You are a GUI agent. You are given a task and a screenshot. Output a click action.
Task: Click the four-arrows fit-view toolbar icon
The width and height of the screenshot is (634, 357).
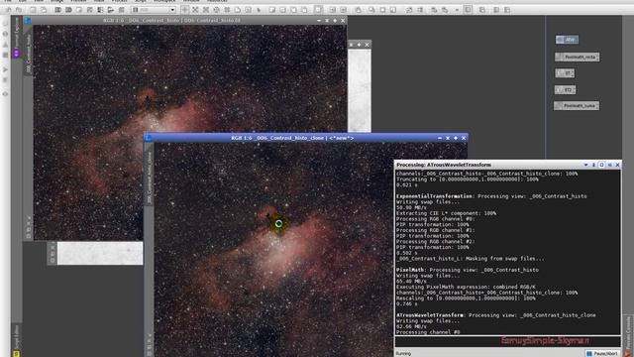point(195,9)
